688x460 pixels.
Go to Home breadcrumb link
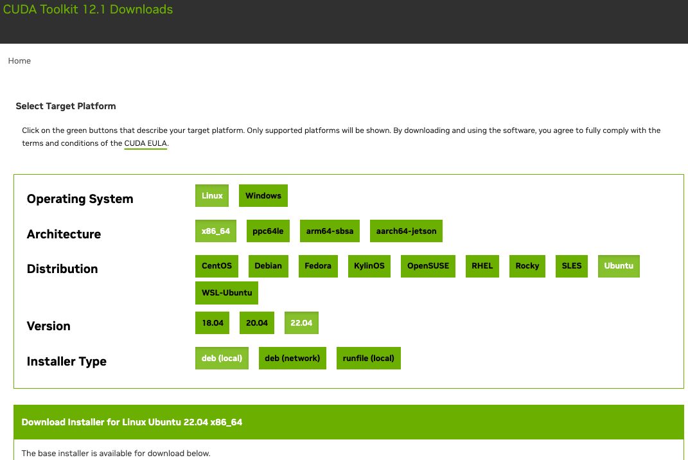[19, 61]
